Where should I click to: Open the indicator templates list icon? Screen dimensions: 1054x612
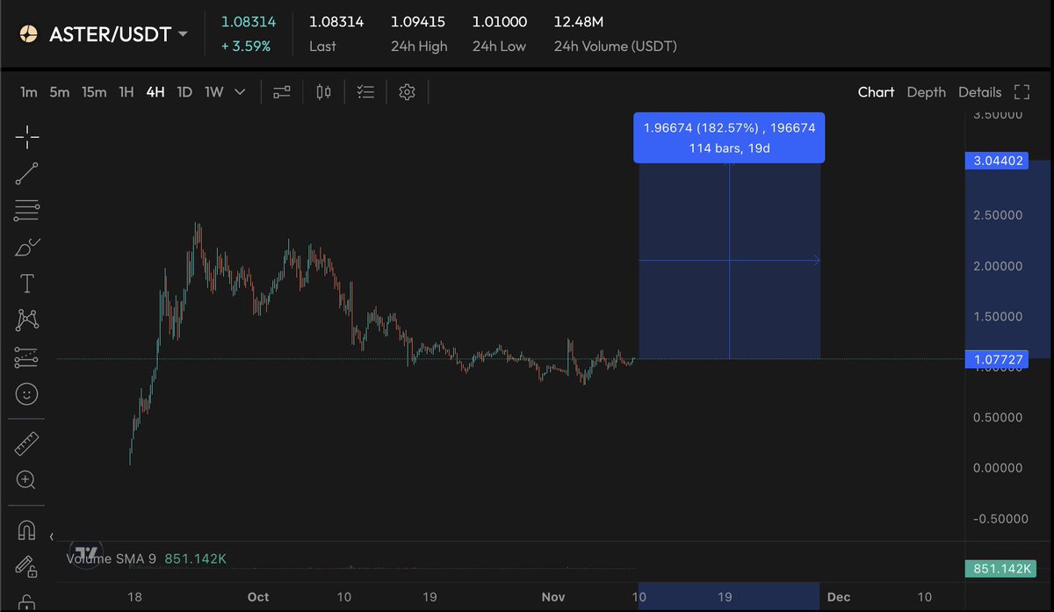coord(366,92)
